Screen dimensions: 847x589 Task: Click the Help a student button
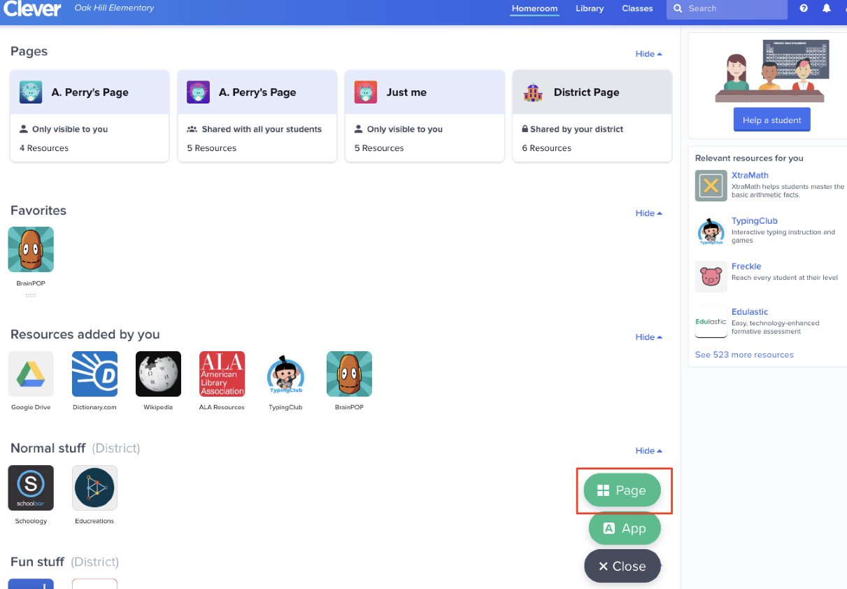[x=771, y=119]
